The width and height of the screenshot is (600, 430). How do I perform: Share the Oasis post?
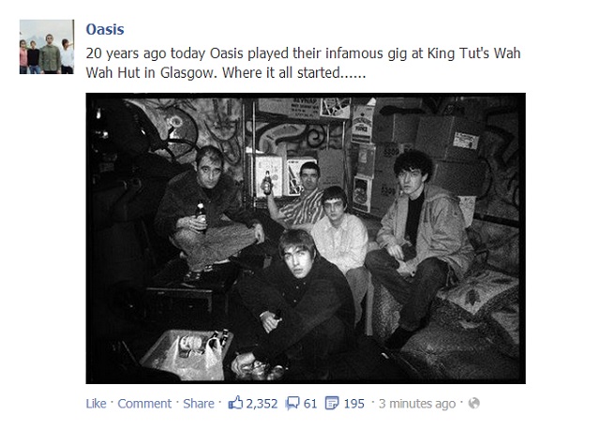coord(198,404)
